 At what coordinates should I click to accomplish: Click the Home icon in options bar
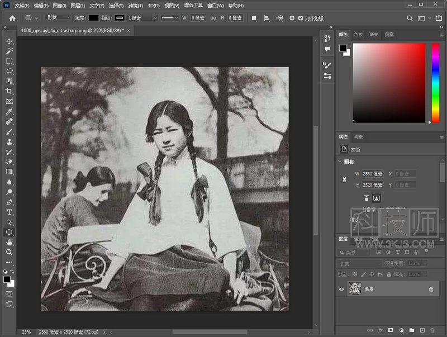(12, 18)
